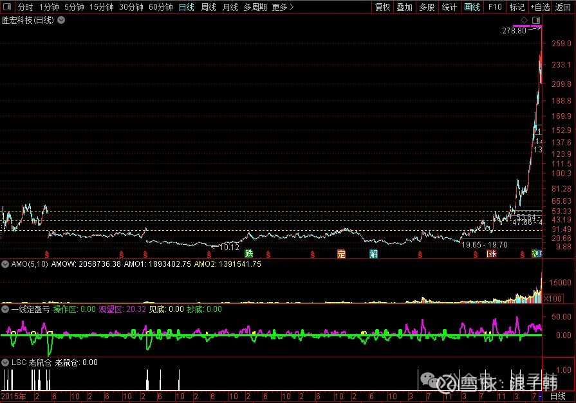Click the 返回 back button
The width and height of the screenshot is (576, 403).
562,7
